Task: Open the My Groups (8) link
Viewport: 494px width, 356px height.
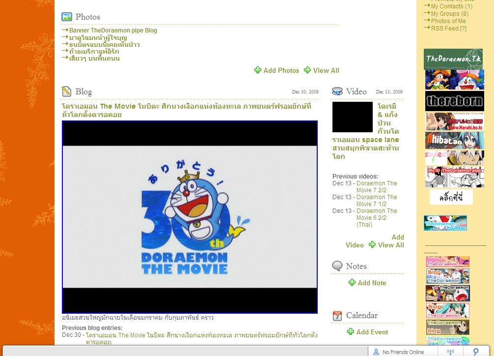Action: [x=450, y=14]
